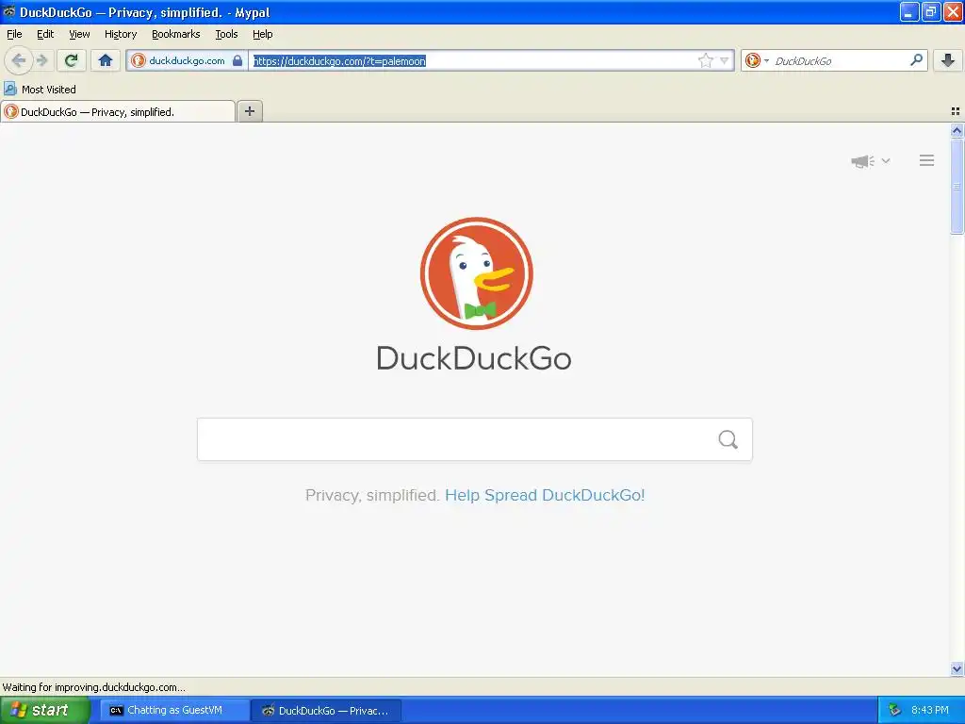Click the DuckDuckGo megaphone icon
The width and height of the screenshot is (965, 724).
(863, 161)
